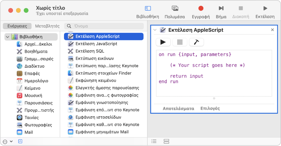Click the stop button in the AppleScript action

coord(180,42)
